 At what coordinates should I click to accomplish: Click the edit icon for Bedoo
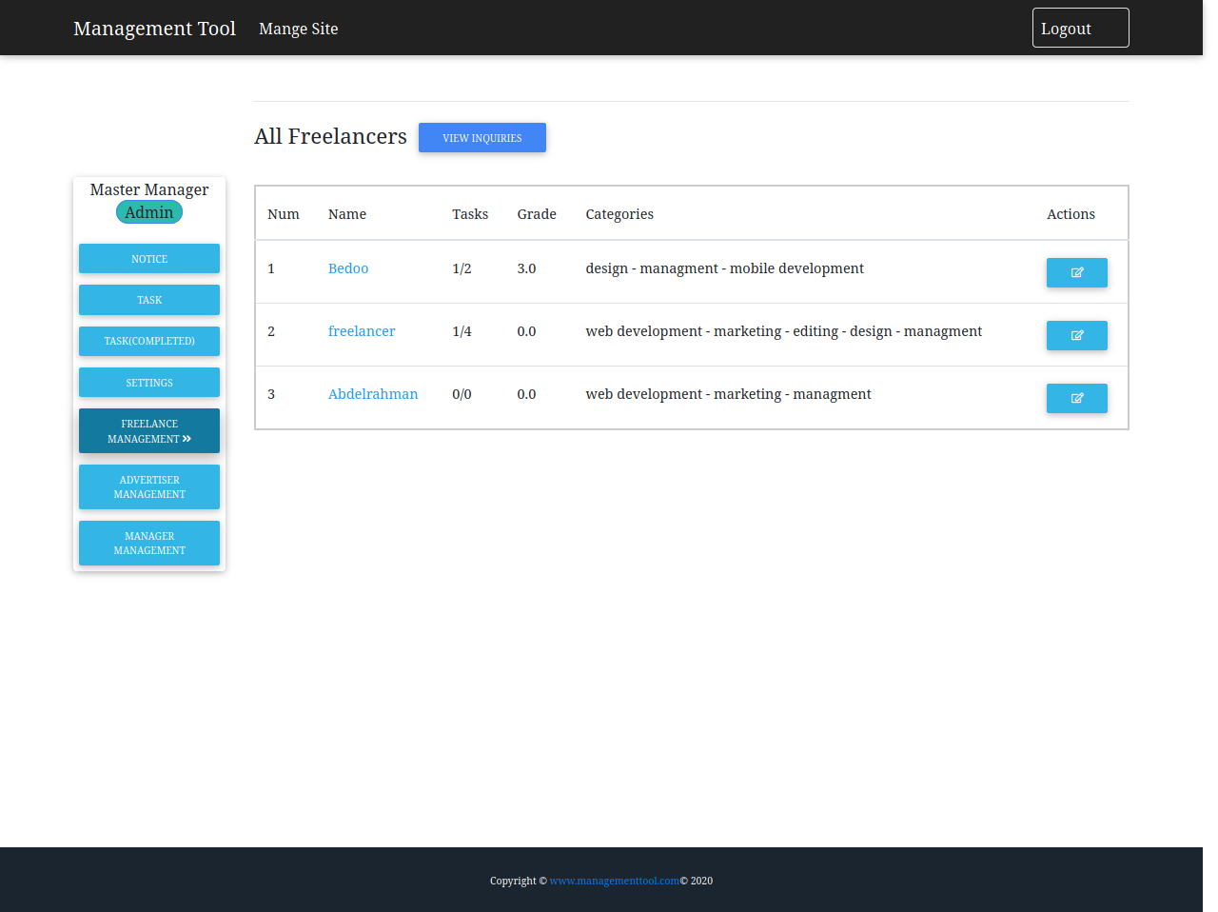click(1076, 272)
